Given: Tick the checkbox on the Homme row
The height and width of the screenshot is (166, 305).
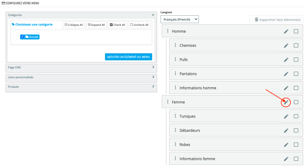Looking at the screenshot, I should (x=296, y=31).
